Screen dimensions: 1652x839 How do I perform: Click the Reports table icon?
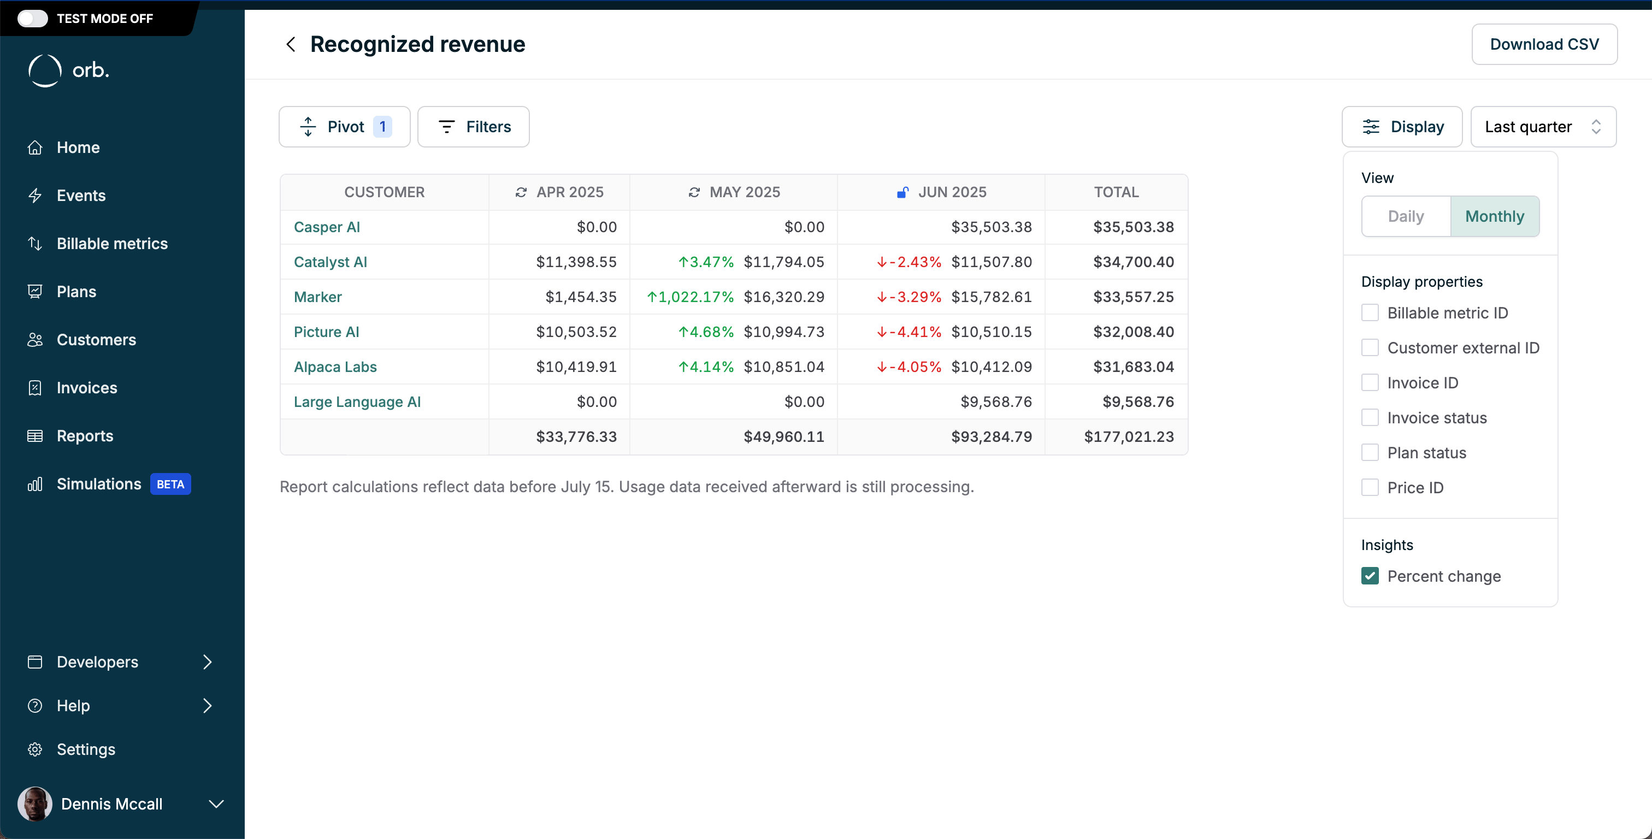(x=36, y=436)
